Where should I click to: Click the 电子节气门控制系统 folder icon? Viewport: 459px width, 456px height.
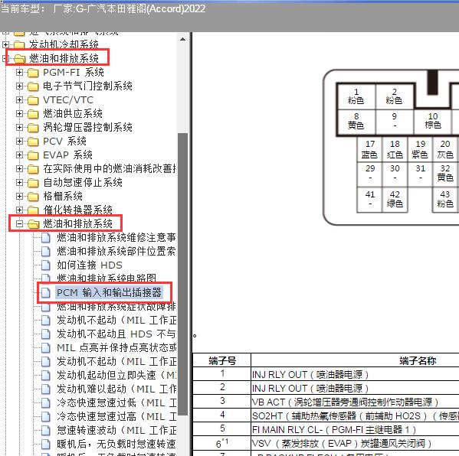pyautogui.click(x=33, y=86)
